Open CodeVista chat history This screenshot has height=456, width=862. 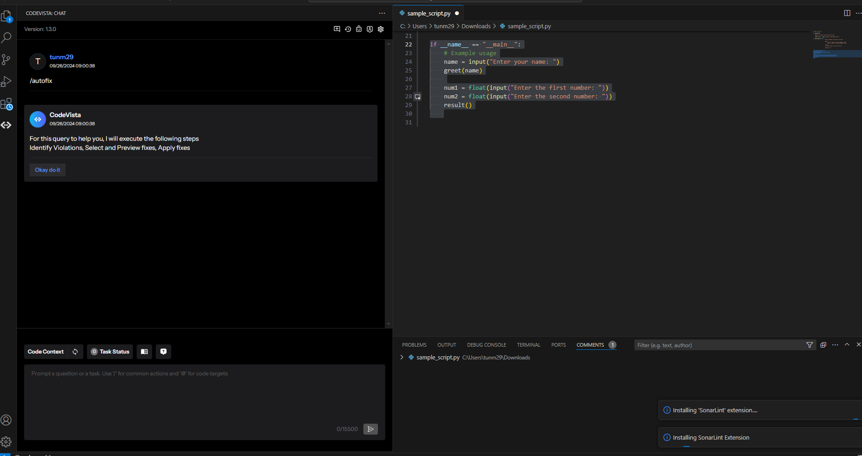click(348, 29)
